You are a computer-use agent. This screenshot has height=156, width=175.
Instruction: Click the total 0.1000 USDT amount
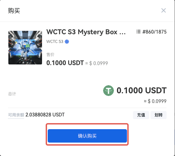point(141,90)
